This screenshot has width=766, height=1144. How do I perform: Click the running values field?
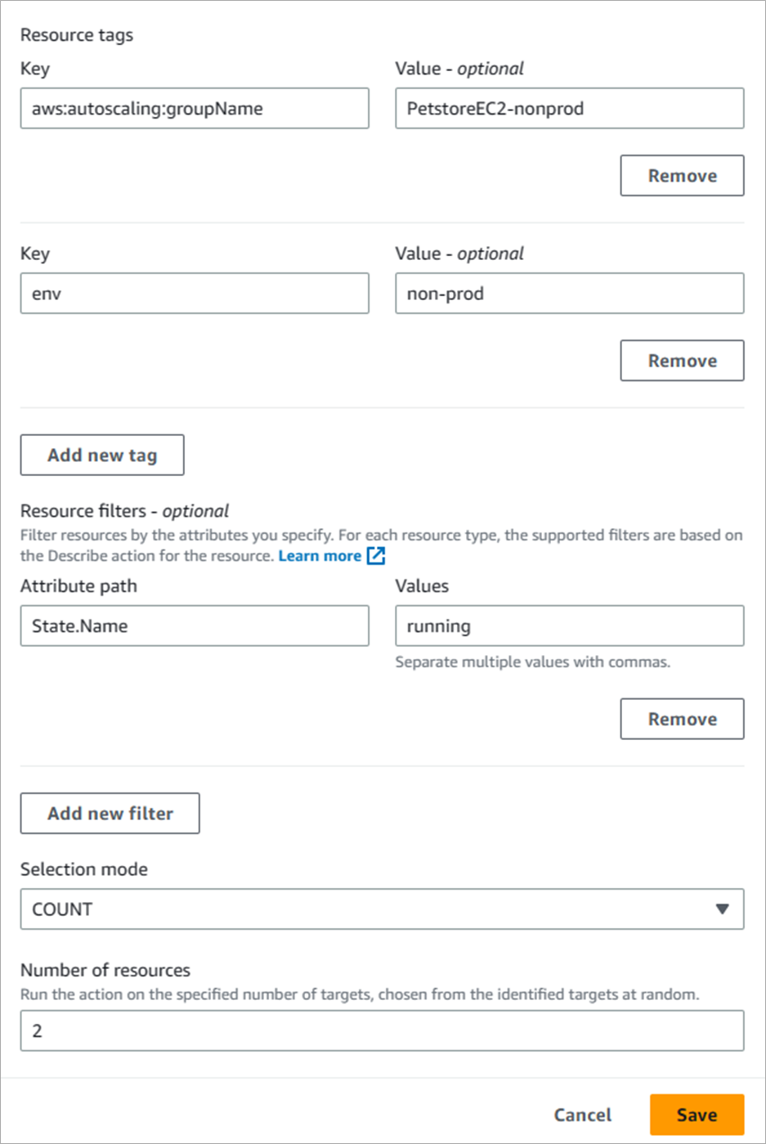569,626
